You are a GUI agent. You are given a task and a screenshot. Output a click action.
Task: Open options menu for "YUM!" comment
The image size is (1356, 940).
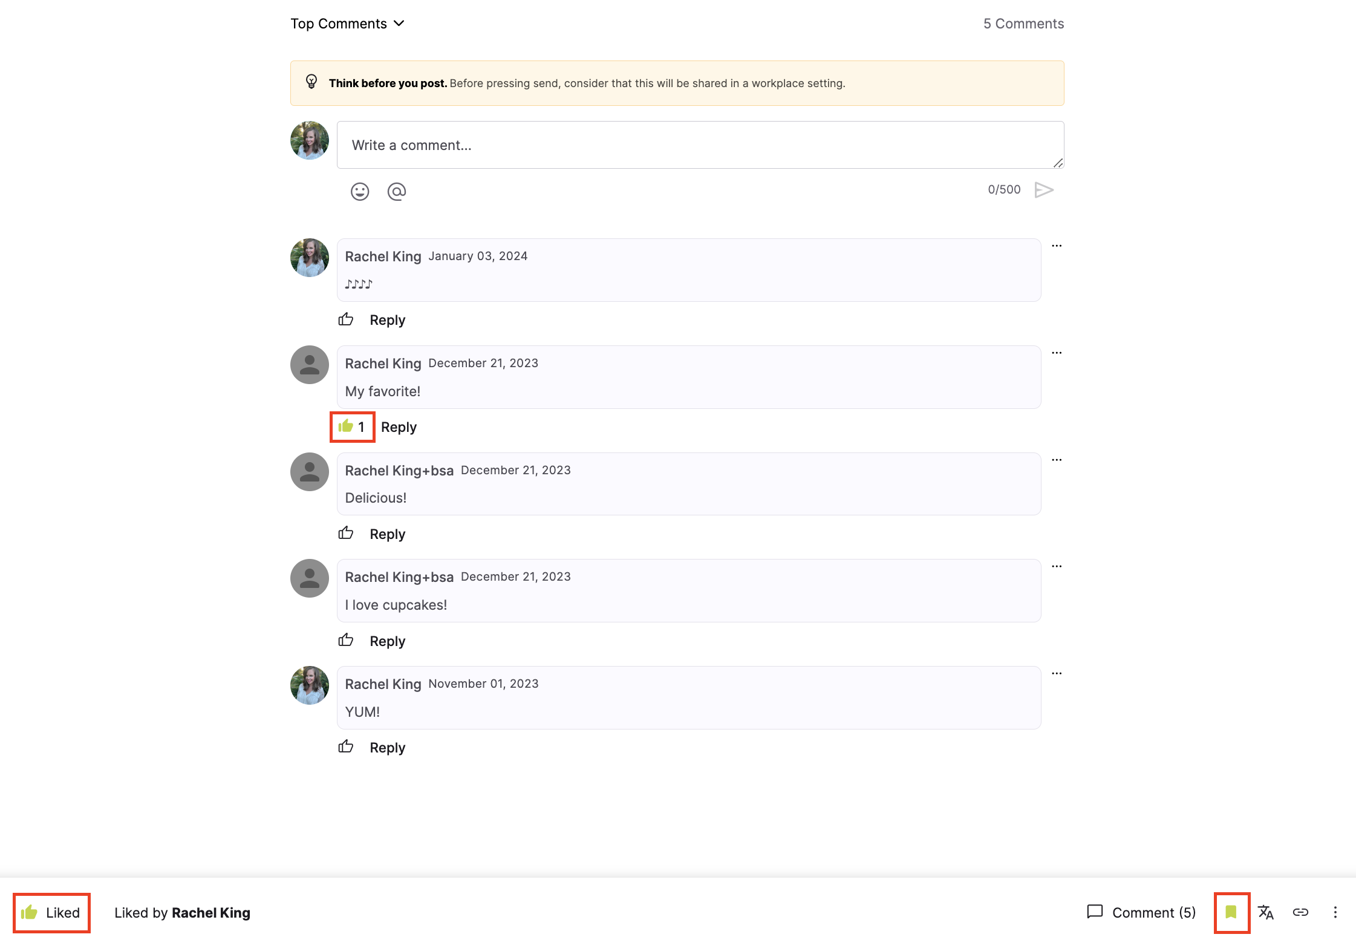click(1057, 673)
